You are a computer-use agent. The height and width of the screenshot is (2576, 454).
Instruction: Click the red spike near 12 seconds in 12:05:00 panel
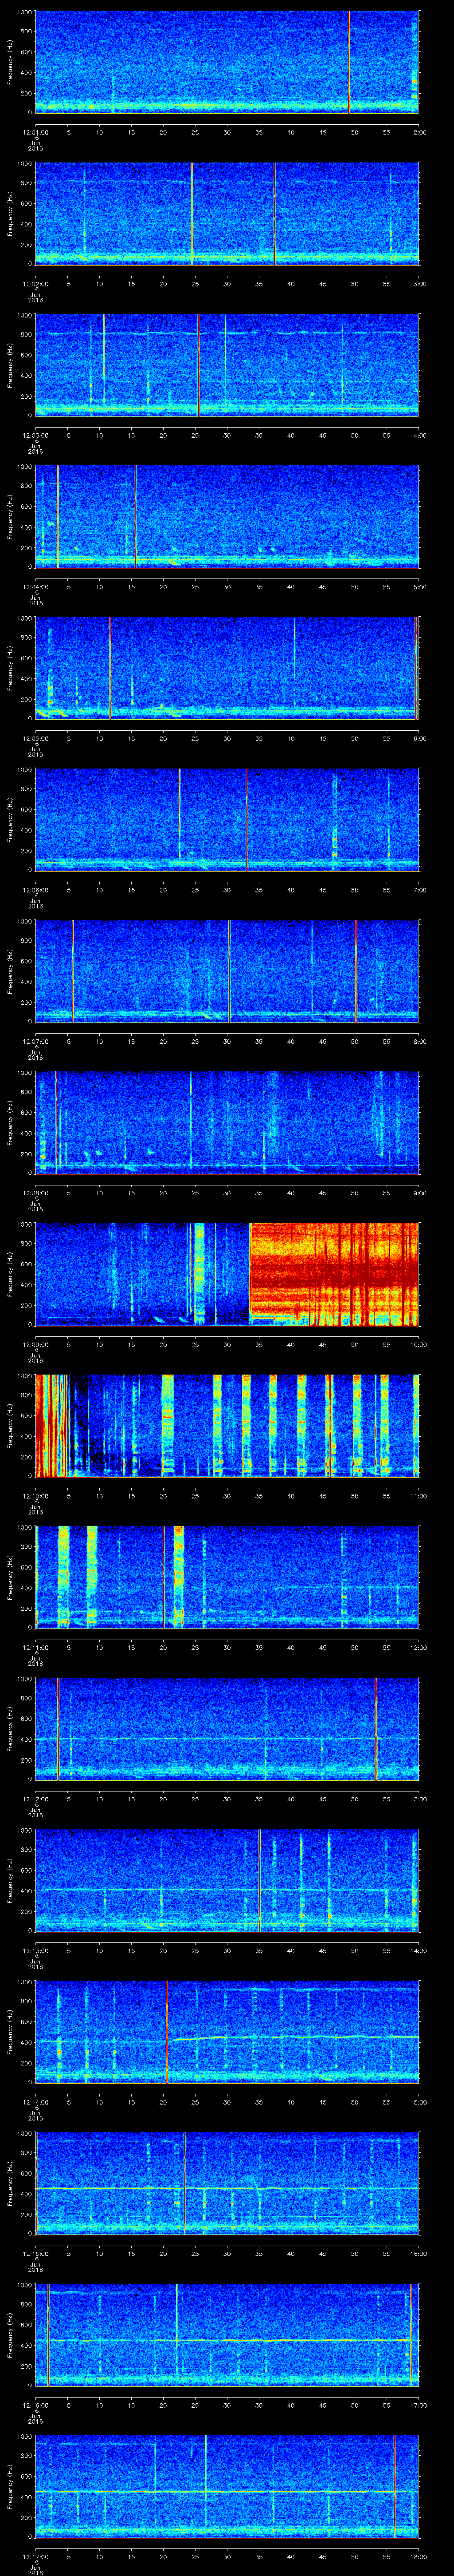(x=110, y=668)
